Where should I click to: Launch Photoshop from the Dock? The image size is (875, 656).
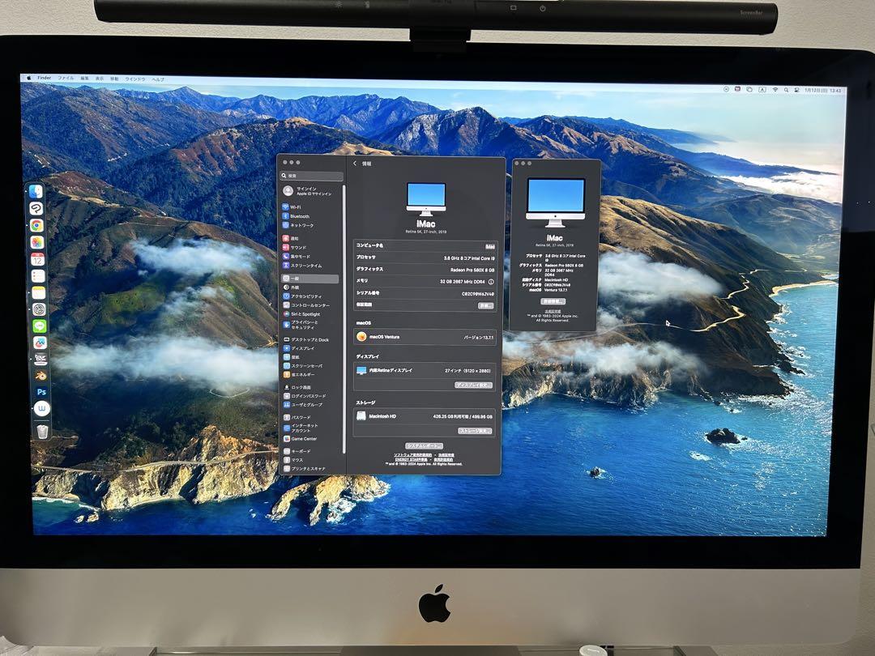[x=41, y=392]
